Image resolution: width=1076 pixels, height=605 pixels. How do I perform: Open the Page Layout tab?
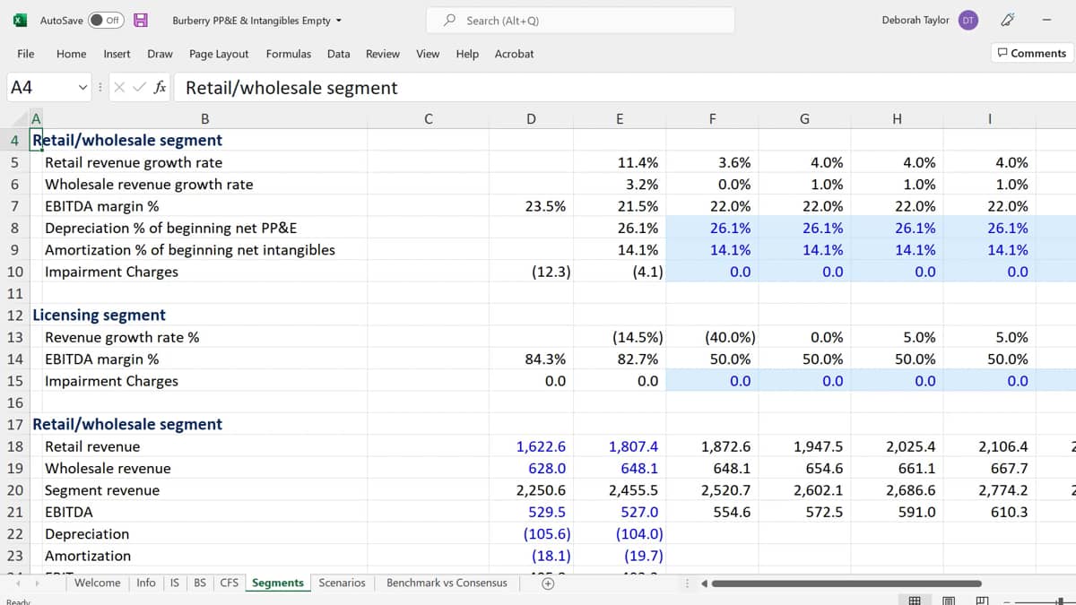[x=219, y=54]
